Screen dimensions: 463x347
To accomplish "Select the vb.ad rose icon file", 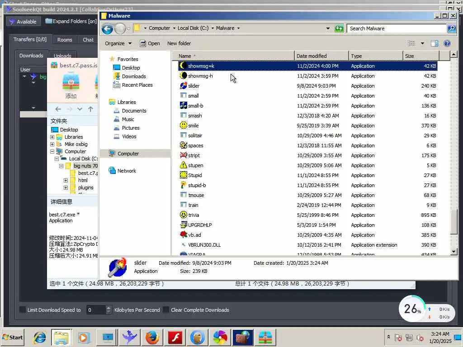I will pos(184,234).
